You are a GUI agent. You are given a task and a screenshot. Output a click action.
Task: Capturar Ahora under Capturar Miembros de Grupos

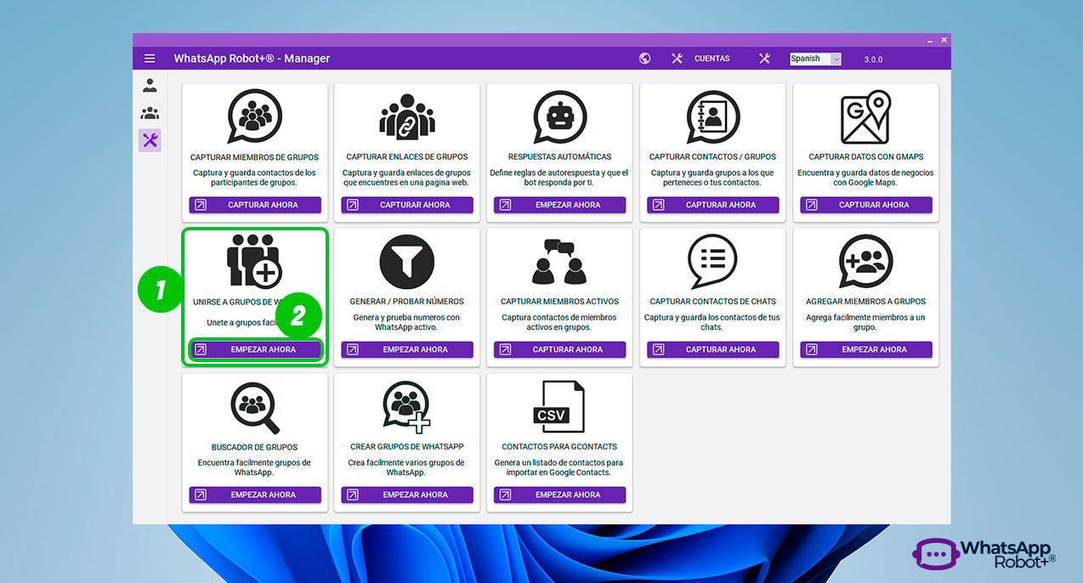click(255, 205)
